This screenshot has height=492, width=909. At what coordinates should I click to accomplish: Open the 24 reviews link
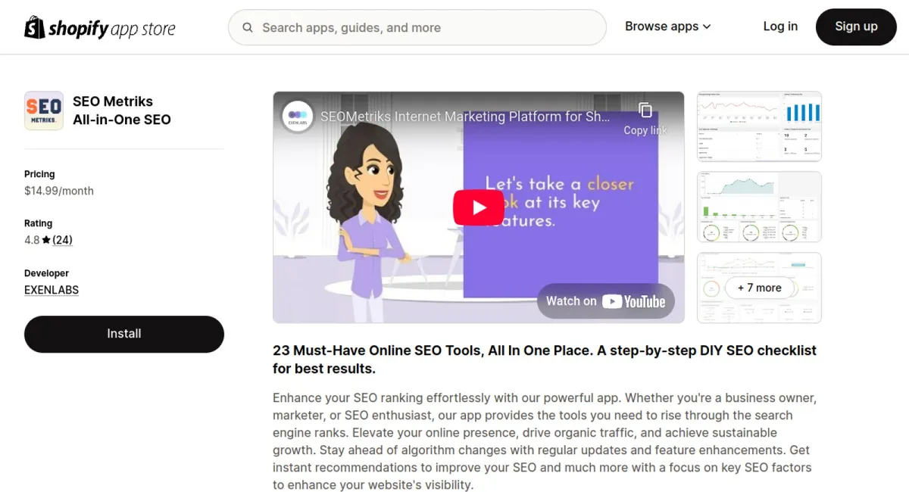[x=62, y=240]
